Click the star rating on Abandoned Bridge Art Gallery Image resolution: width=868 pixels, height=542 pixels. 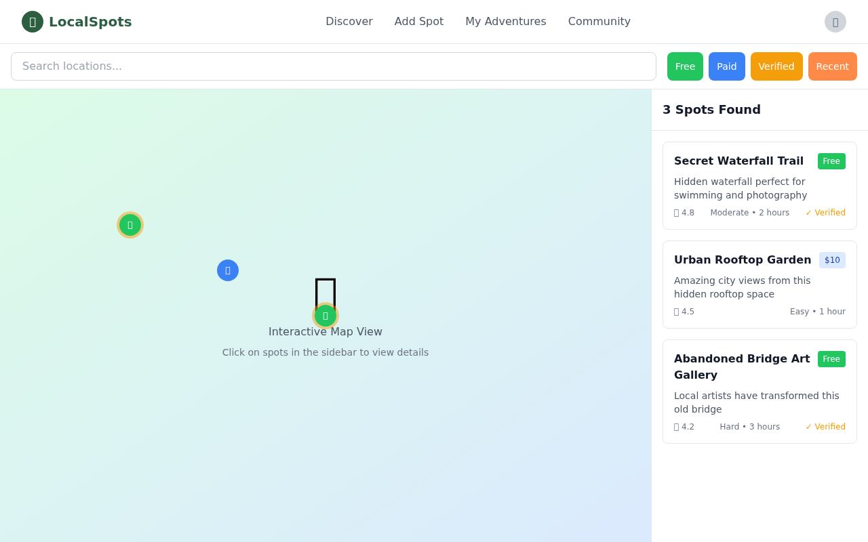(684, 426)
